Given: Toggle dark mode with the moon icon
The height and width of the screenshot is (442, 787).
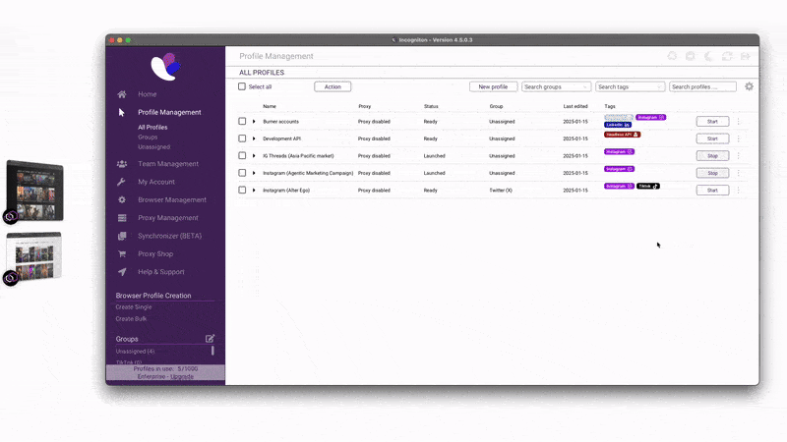Looking at the screenshot, I should click(708, 57).
